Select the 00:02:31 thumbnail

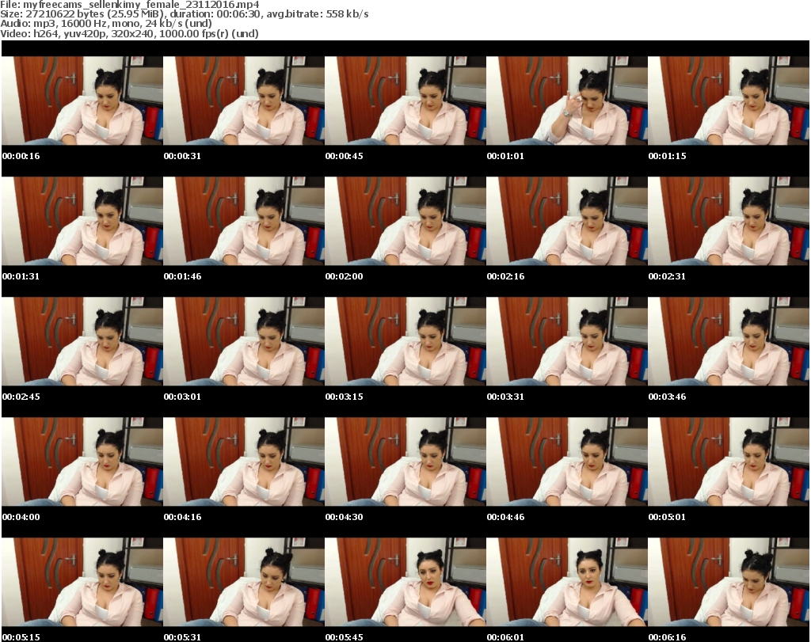coord(729,221)
